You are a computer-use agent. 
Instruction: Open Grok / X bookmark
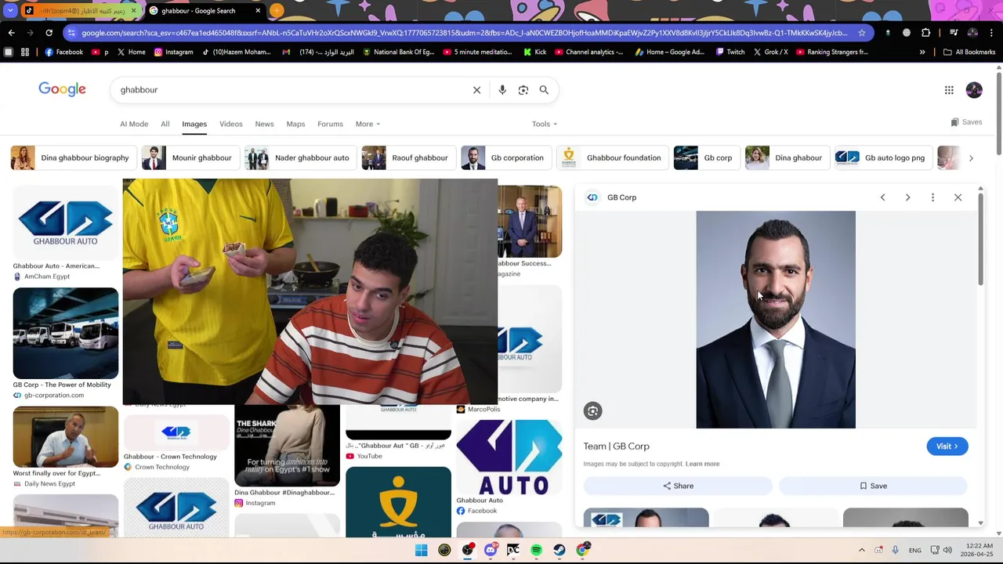770,52
